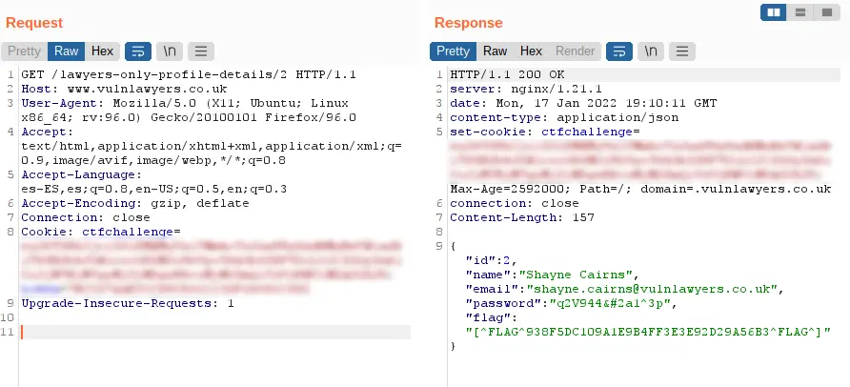Image resolution: width=850 pixels, height=387 pixels.
Task: Select top-bottom stacked layout icon
Action: point(800,12)
